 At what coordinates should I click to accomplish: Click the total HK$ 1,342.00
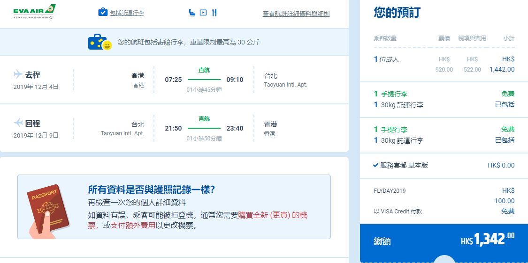(x=488, y=239)
